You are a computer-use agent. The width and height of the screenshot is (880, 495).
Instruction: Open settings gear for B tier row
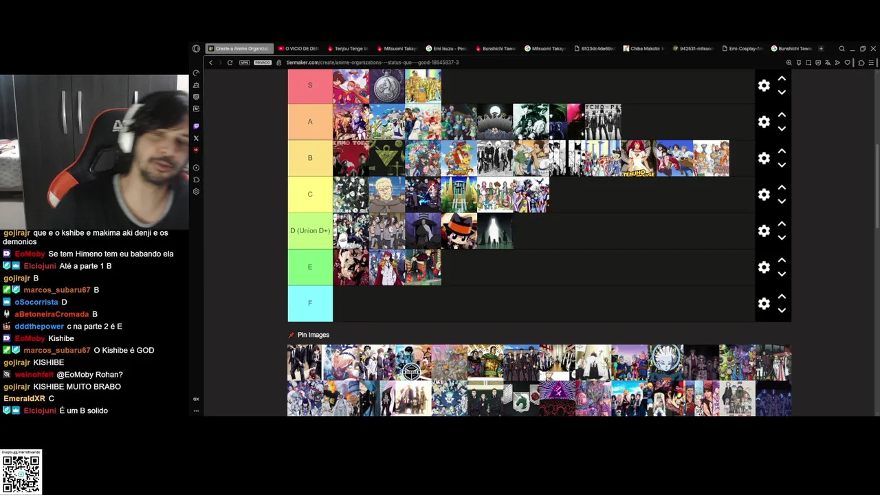pos(764,158)
